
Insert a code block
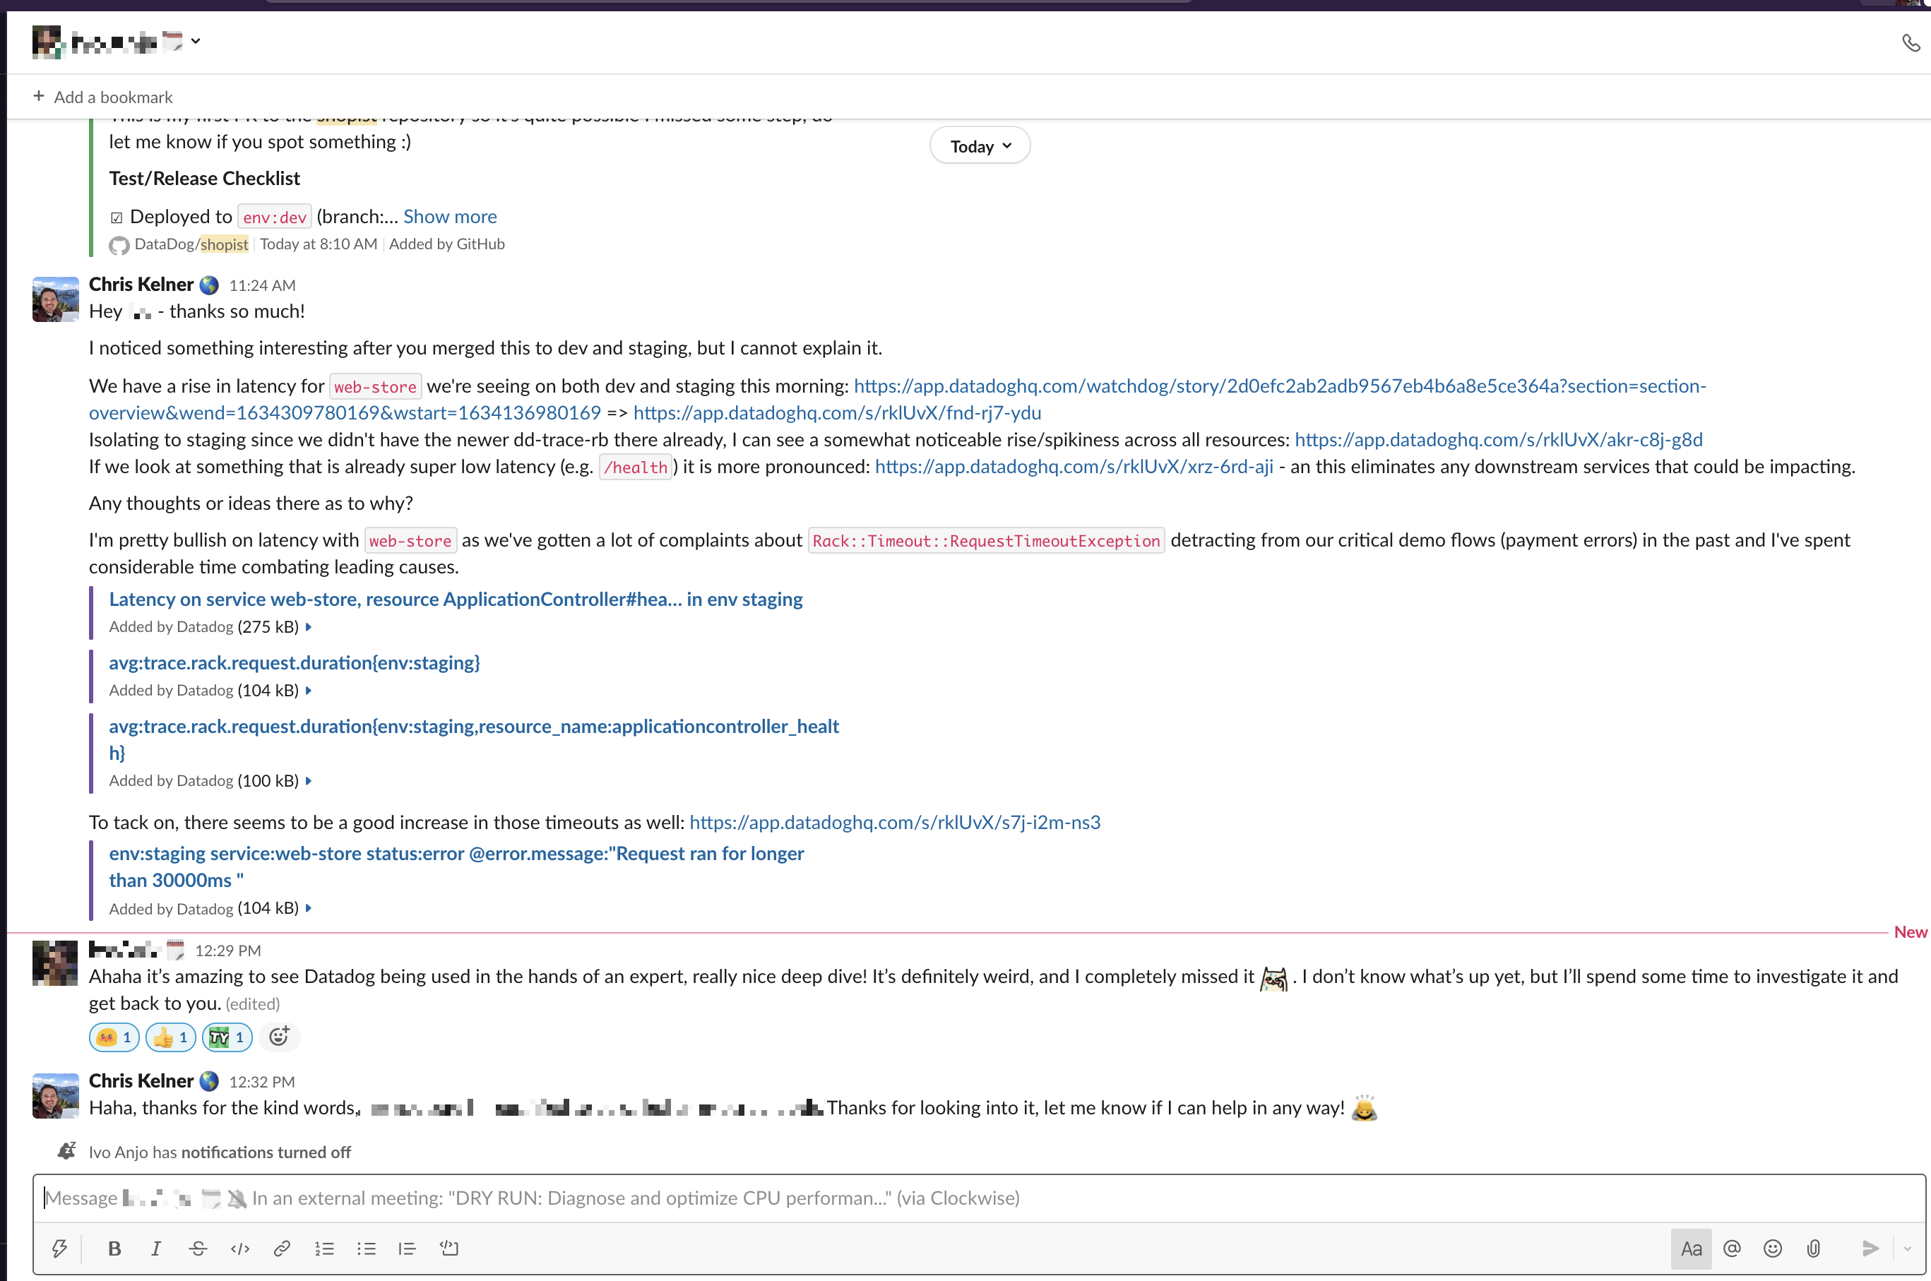pyautogui.click(x=449, y=1249)
